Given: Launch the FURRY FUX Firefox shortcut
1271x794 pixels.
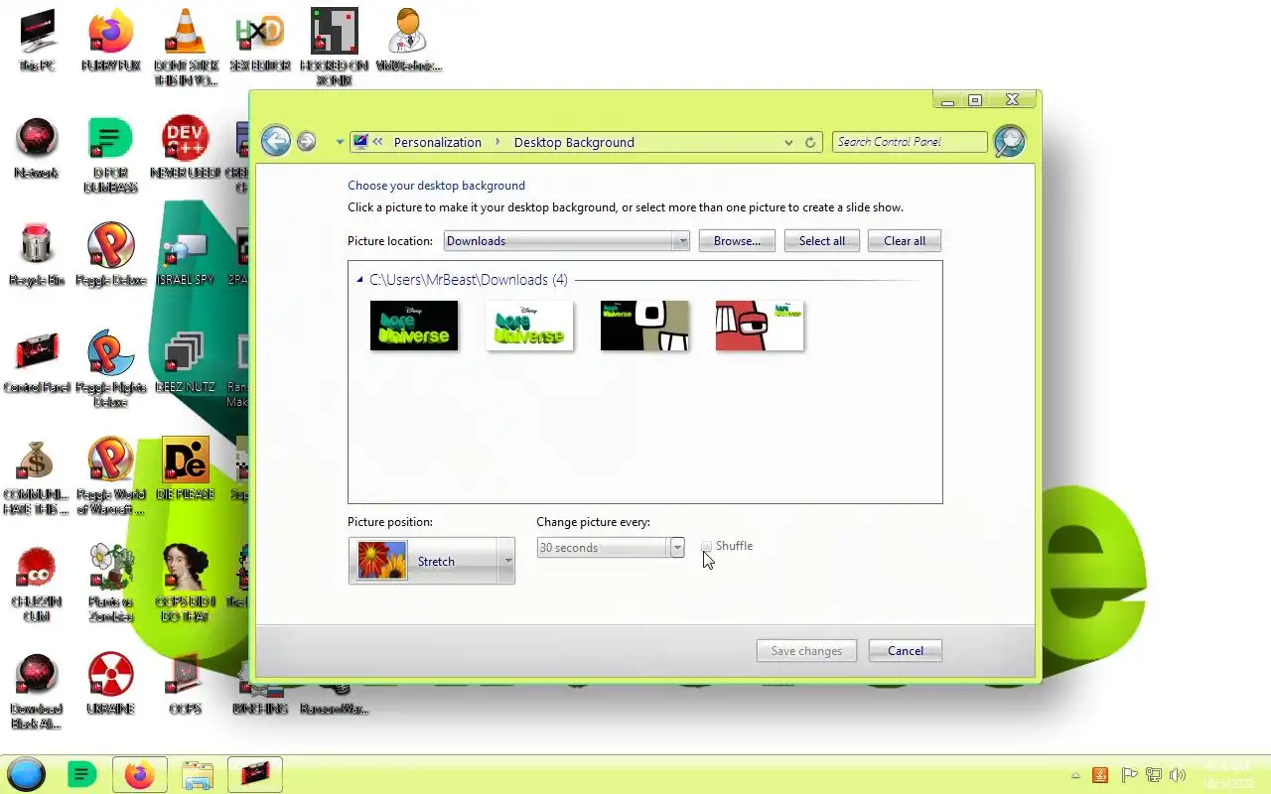Looking at the screenshot, I should [x=110, y=41].
